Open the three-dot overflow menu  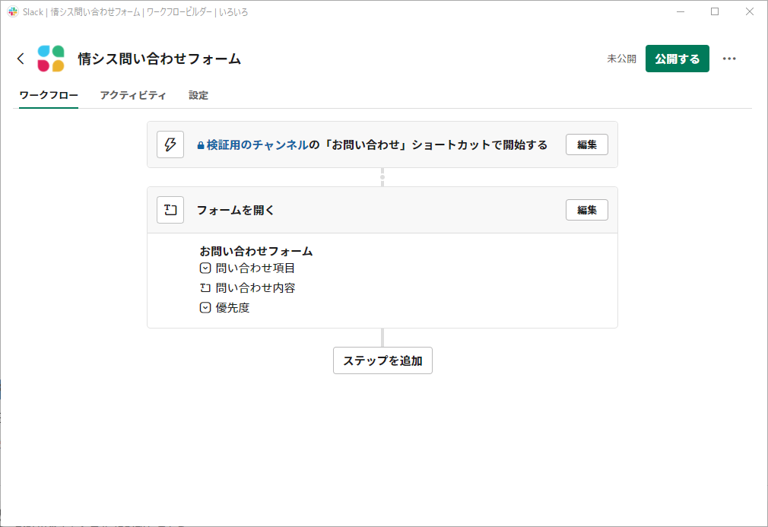point(730,59)
